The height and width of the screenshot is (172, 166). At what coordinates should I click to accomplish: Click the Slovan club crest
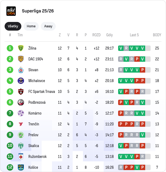click(21, 70)
